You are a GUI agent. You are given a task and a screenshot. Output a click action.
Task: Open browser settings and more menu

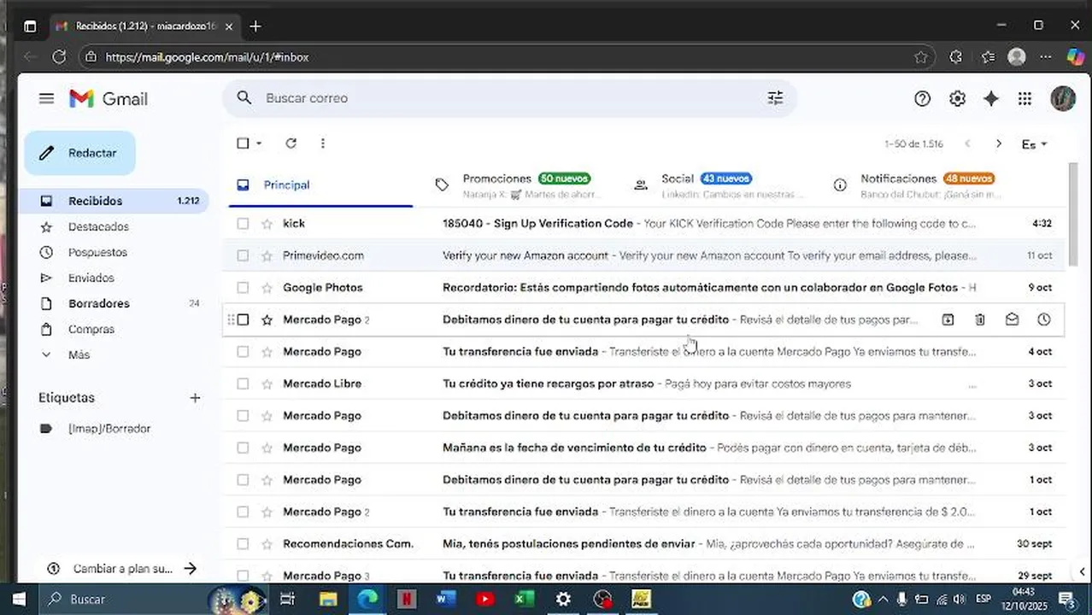click(1046, 57)
